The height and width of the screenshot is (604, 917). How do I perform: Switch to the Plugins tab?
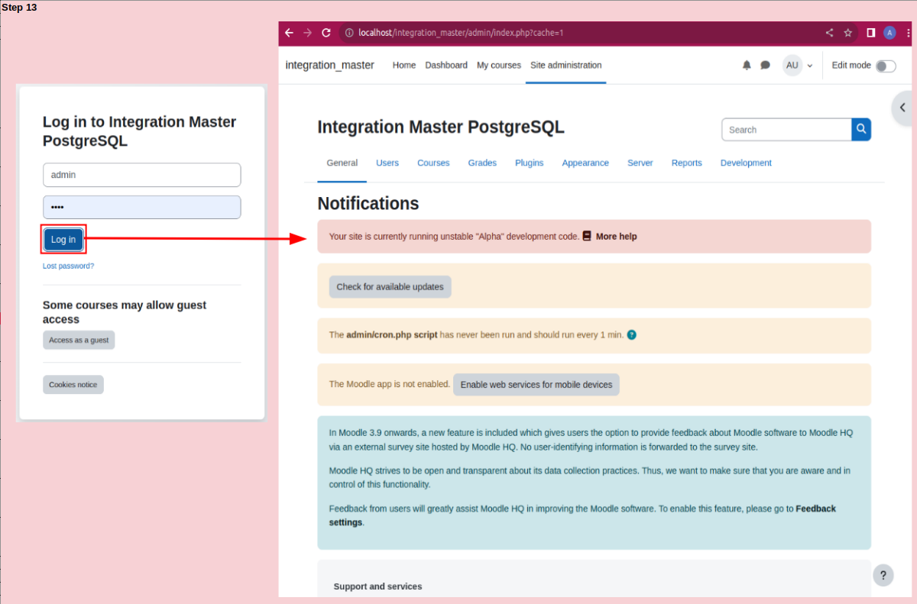coord(530,163)
